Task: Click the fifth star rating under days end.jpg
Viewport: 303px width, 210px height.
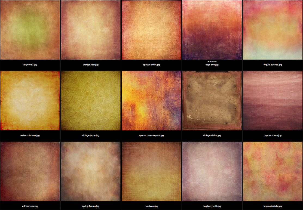Action: coord(216,61)
